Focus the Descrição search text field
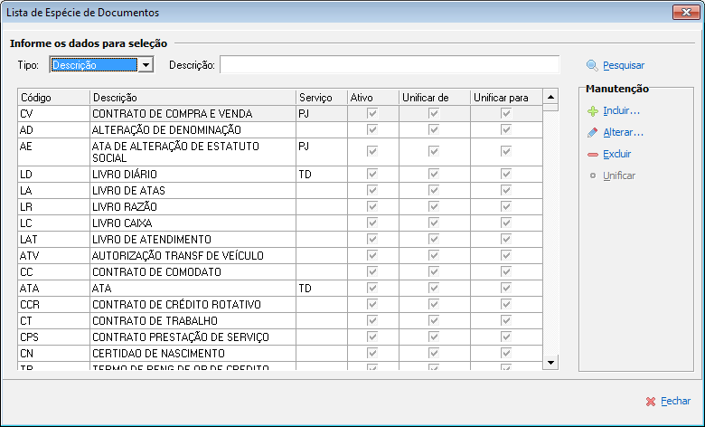 point(390,64)
